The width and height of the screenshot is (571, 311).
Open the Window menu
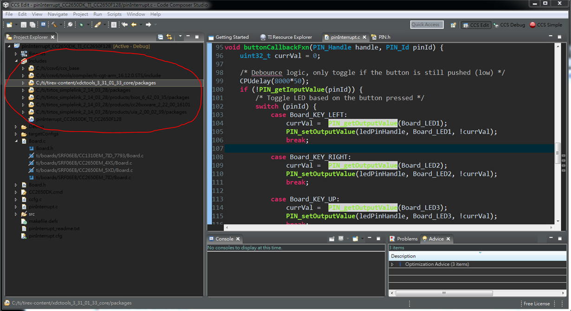click(x=136, y=14)
